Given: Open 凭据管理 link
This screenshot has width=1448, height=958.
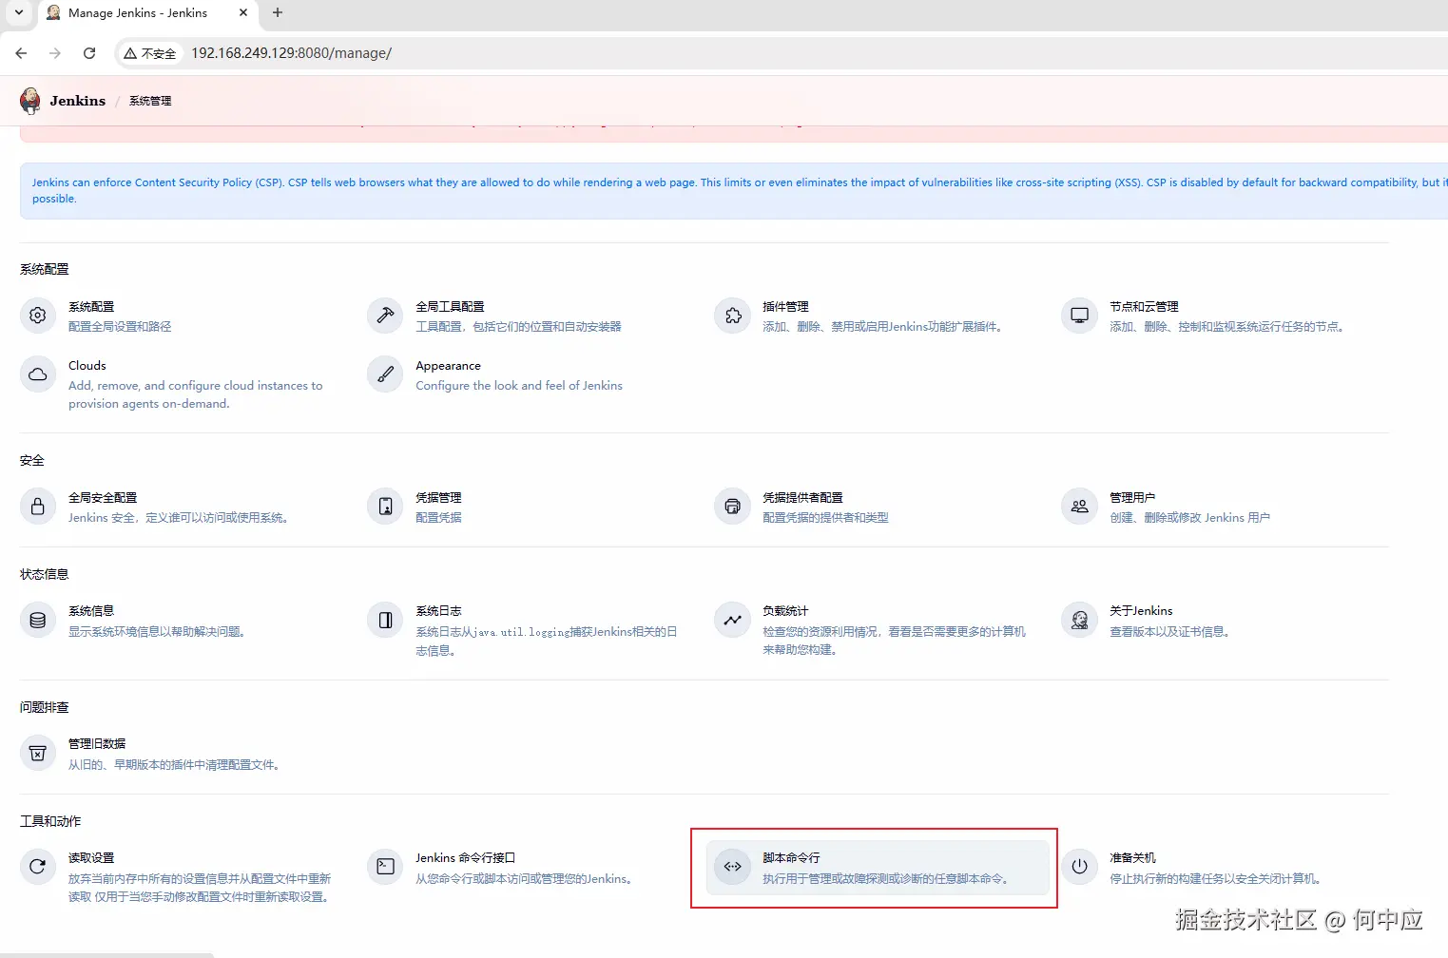Looking at the screenshot, I should point(438,498).
